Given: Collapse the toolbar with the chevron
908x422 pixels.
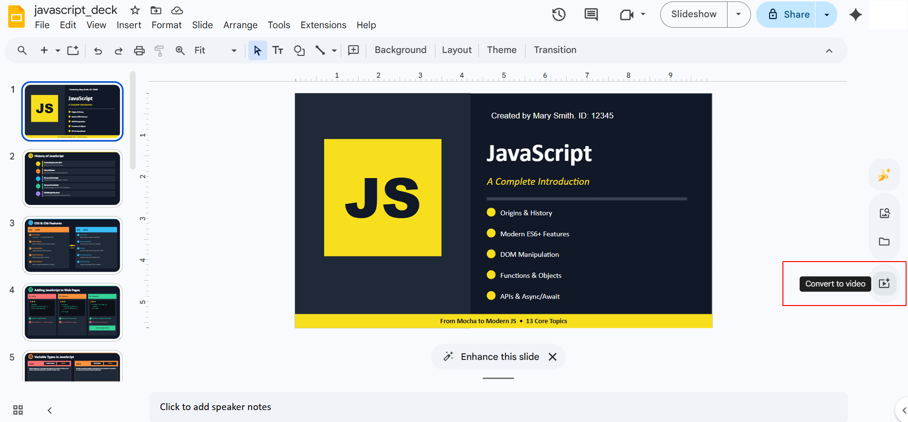Looking at the screenshot, I should point(829,51).
